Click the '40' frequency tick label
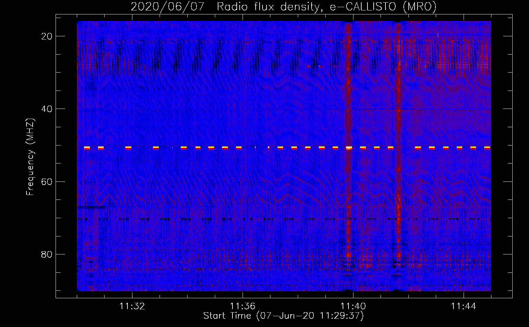 tap(47, 109)
